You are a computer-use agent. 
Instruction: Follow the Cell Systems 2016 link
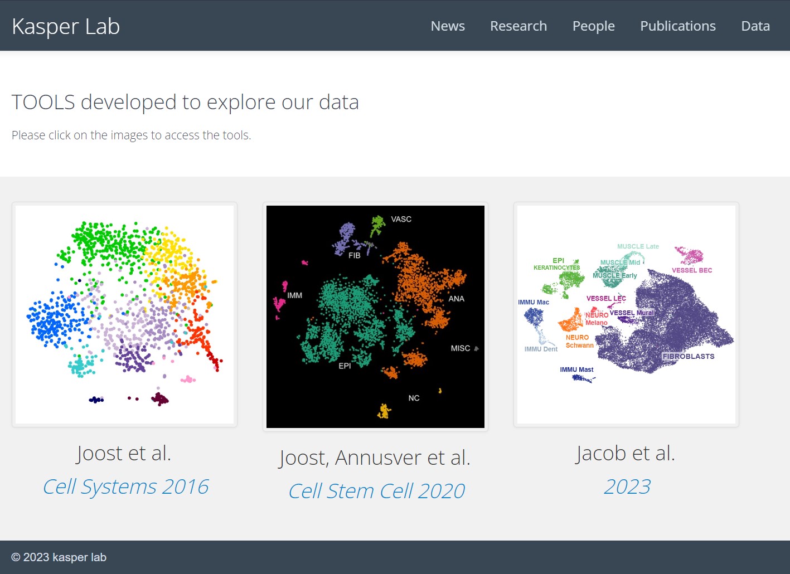(125, 487)
